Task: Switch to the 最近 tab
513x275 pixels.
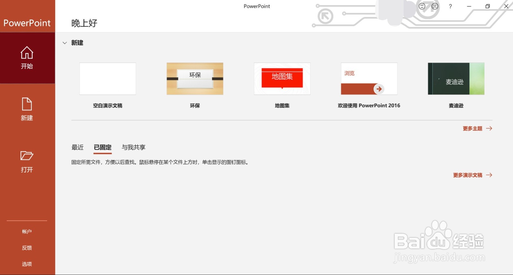Action: pos(78,147)
